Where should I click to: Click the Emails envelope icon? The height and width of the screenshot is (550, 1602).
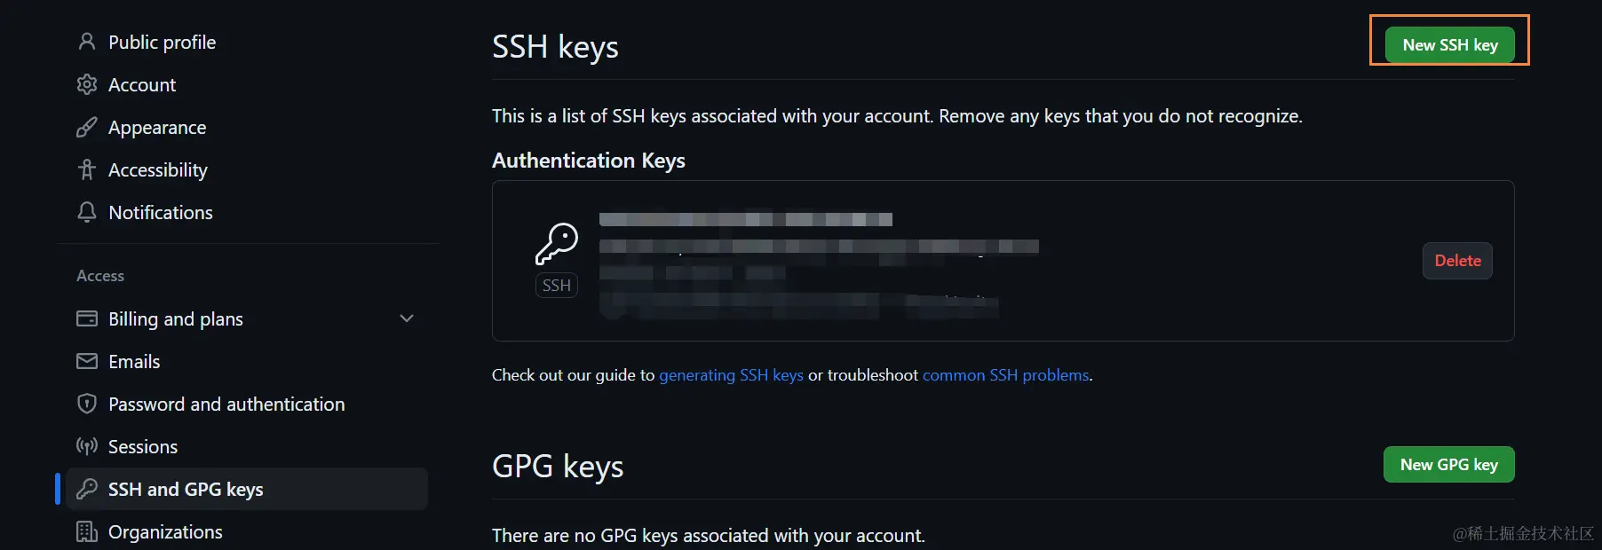86,361
